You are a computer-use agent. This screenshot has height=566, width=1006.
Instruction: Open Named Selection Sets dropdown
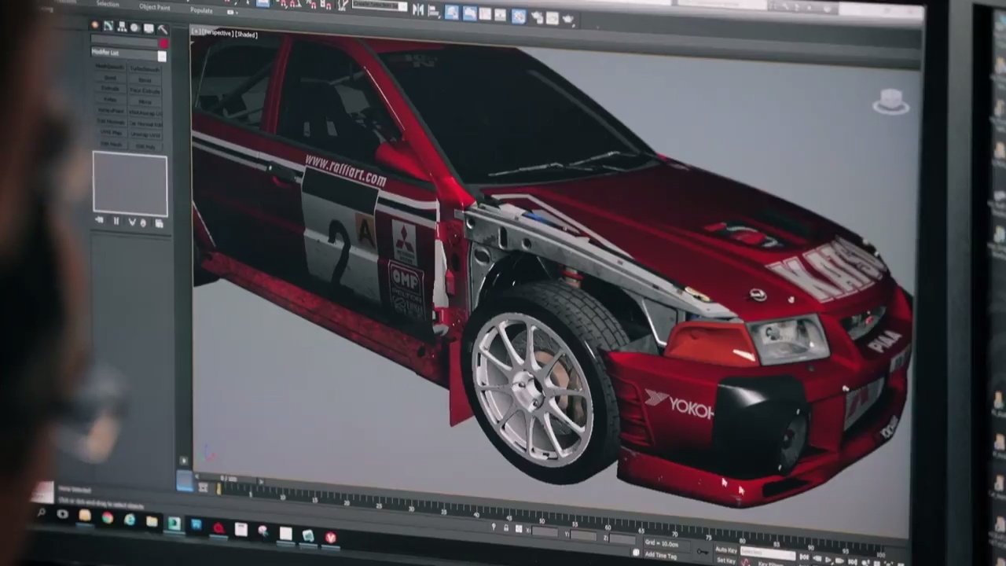(380, 6)
